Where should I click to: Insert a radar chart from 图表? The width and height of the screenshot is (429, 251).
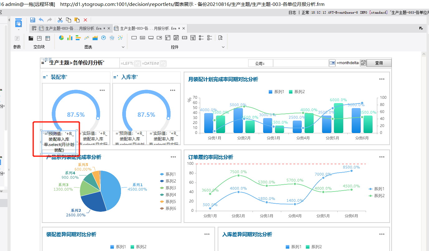coord(112,38)
